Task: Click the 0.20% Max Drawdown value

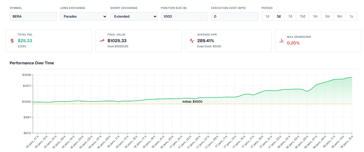Action: tap(293, 43)
